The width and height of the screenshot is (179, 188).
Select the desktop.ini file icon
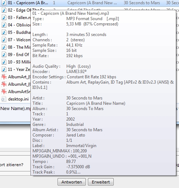point(4,99)
